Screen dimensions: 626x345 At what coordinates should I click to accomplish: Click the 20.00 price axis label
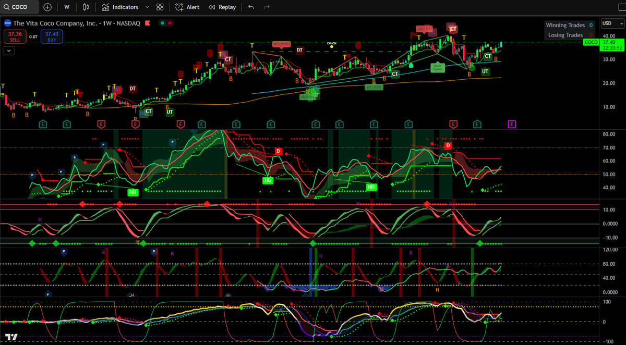click(x=608, y=83)
